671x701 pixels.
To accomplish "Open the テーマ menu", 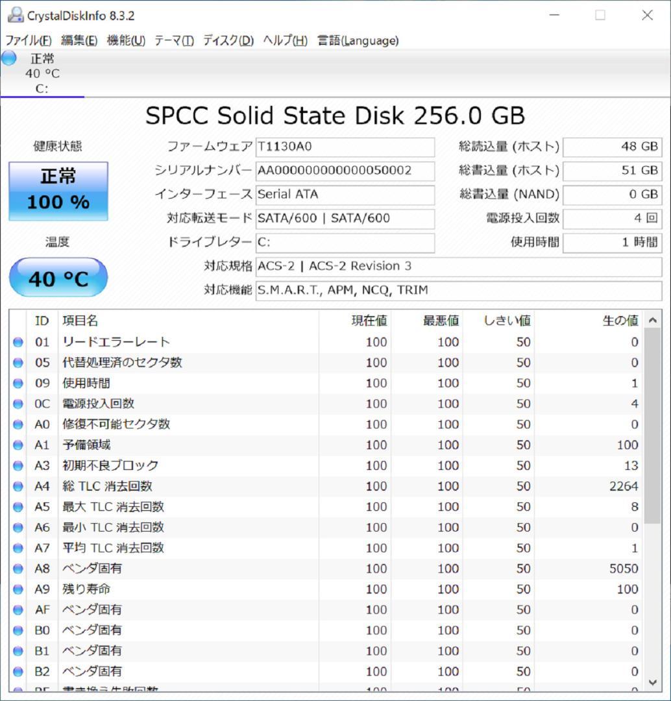I will [x=172, y=40].
